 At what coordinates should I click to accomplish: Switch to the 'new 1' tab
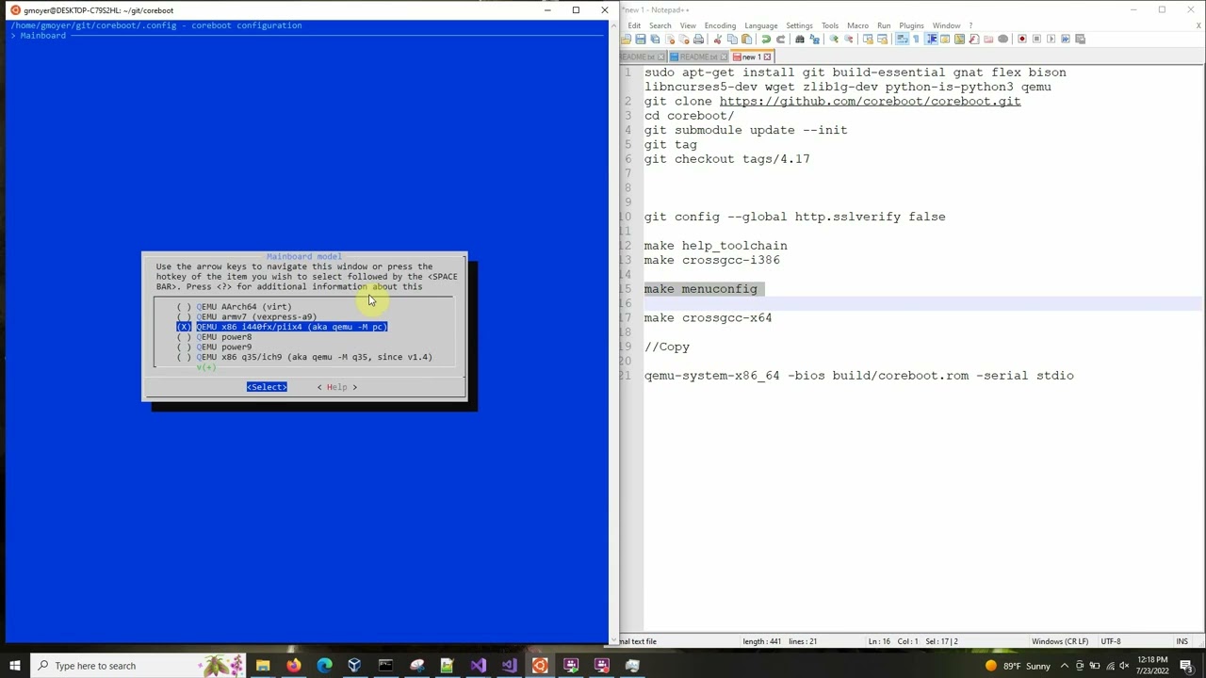[x=749, y=56]
